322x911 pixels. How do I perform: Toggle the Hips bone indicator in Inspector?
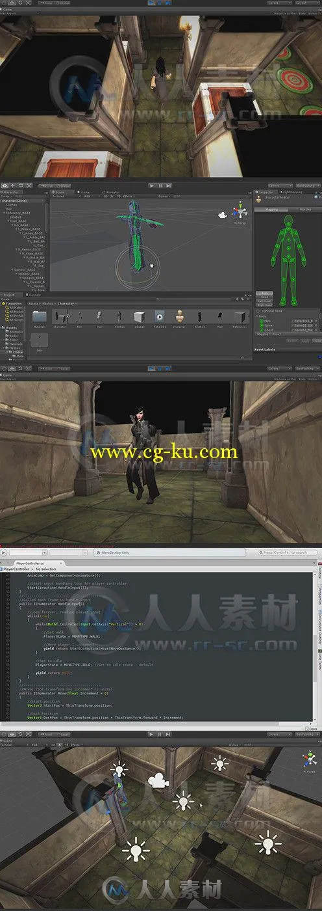(262, 321)
